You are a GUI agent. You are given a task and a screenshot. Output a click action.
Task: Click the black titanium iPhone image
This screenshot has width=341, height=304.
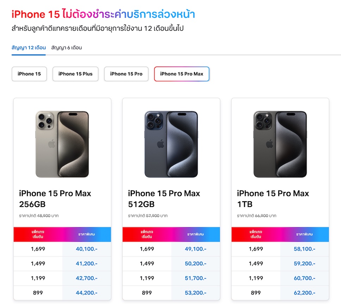pos(280,144)
